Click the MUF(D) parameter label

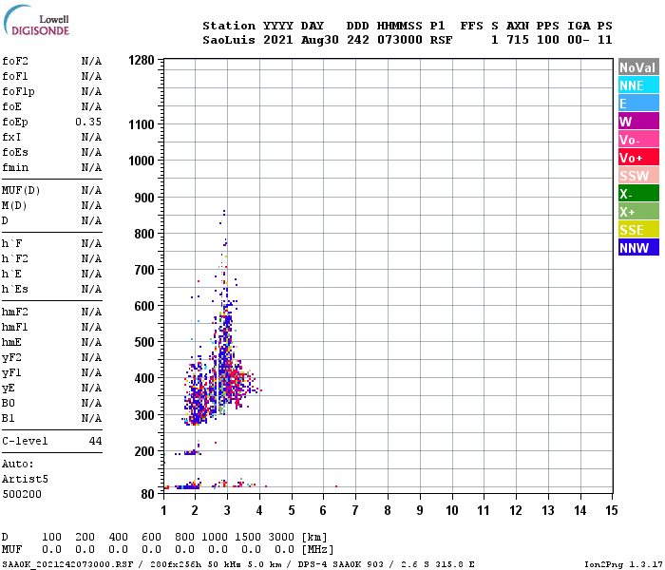point(21,190)
